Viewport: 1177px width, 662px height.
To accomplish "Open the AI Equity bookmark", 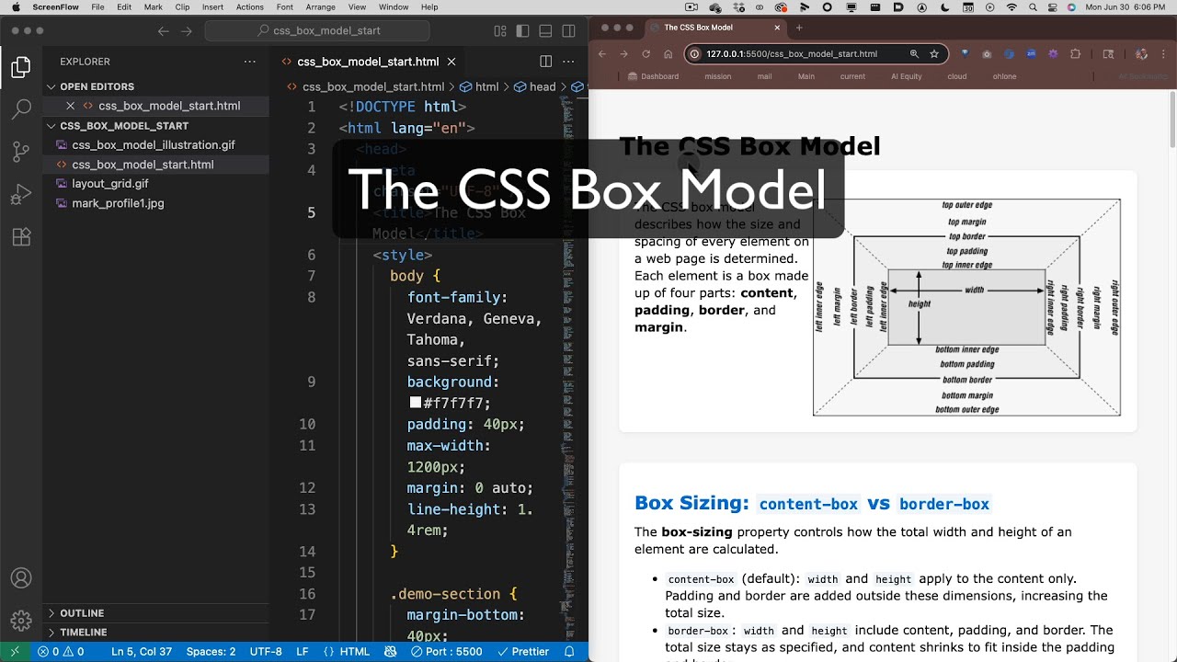I will coord(907,76).
